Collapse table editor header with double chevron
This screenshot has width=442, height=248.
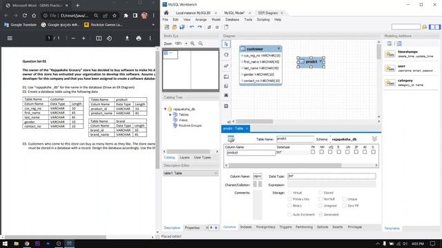click(374, 139)
